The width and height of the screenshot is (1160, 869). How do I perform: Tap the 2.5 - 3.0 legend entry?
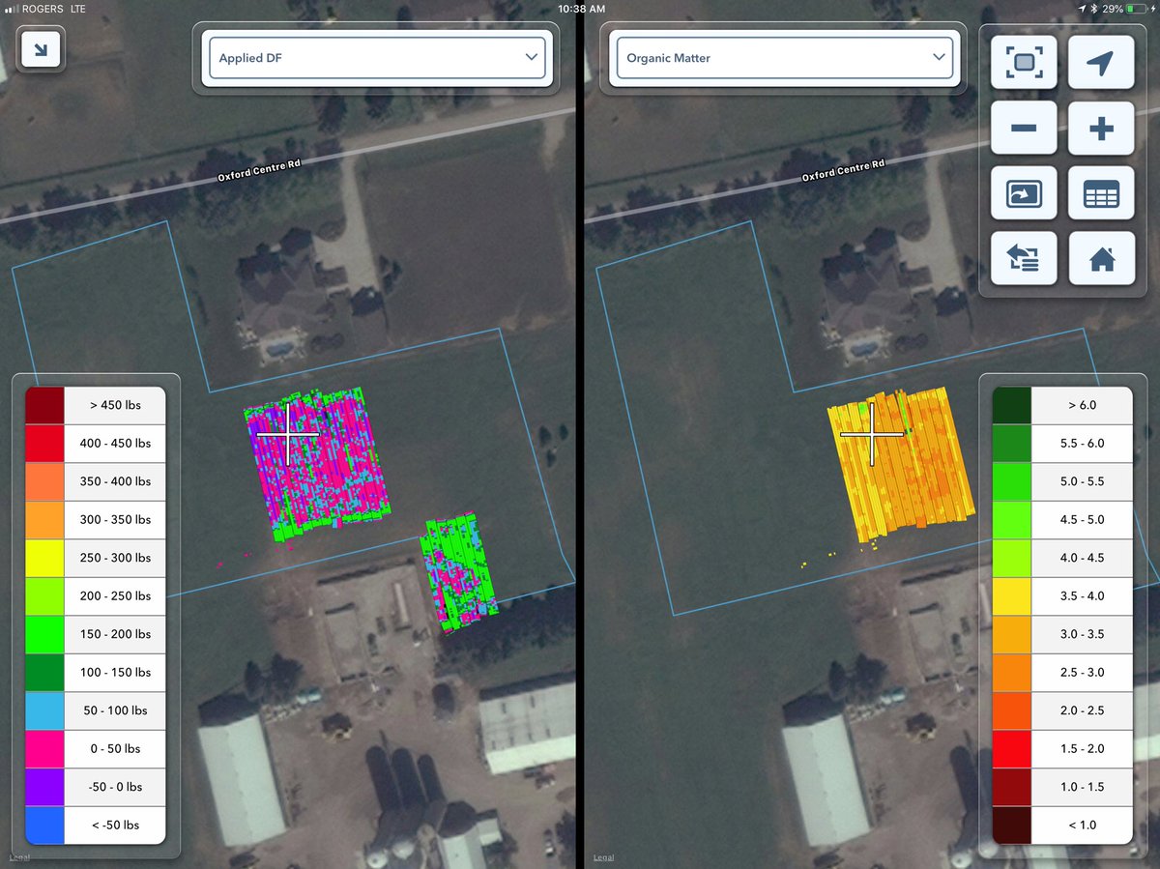pyautogui.click(x=1062, y=672)
